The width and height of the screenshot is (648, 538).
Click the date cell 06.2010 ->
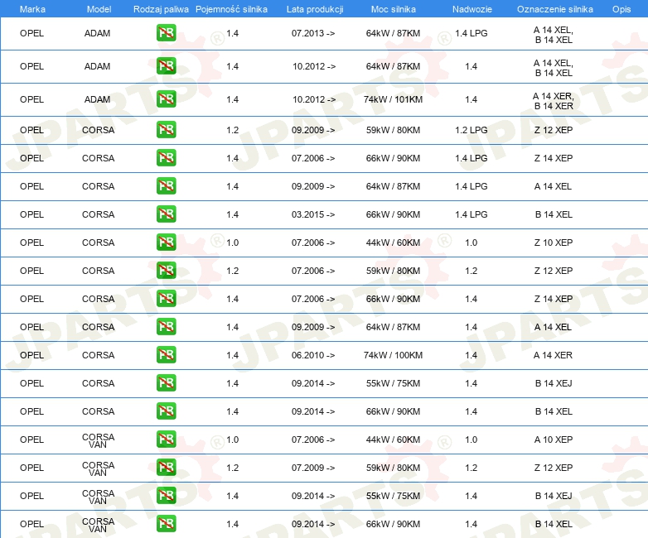[x=313, y=355]
